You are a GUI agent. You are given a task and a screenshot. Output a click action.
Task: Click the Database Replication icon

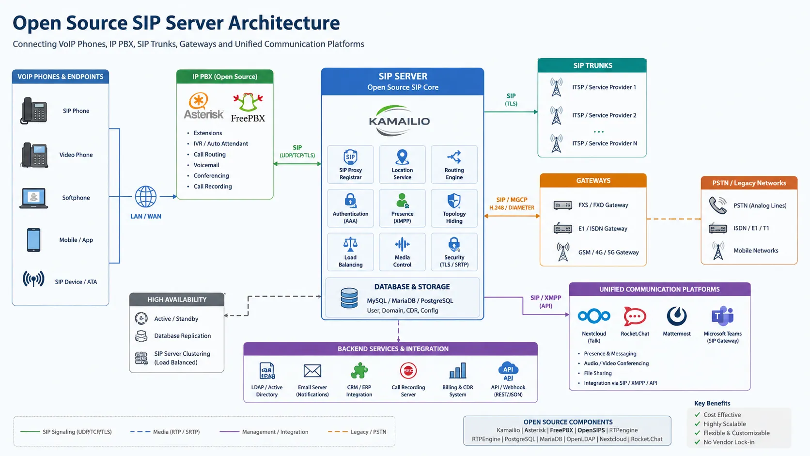pos(141,336)
